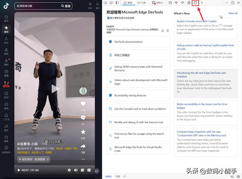Open the DevTools help icon

click(x=233, y=3)
